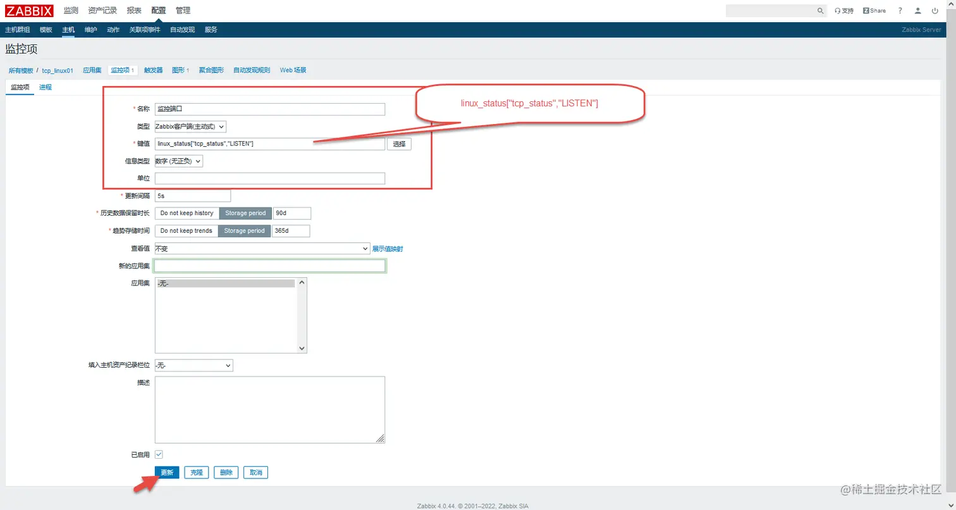Select trends Storage period option
The height and width of the screenshot is (510, 956).
point(245,231)
